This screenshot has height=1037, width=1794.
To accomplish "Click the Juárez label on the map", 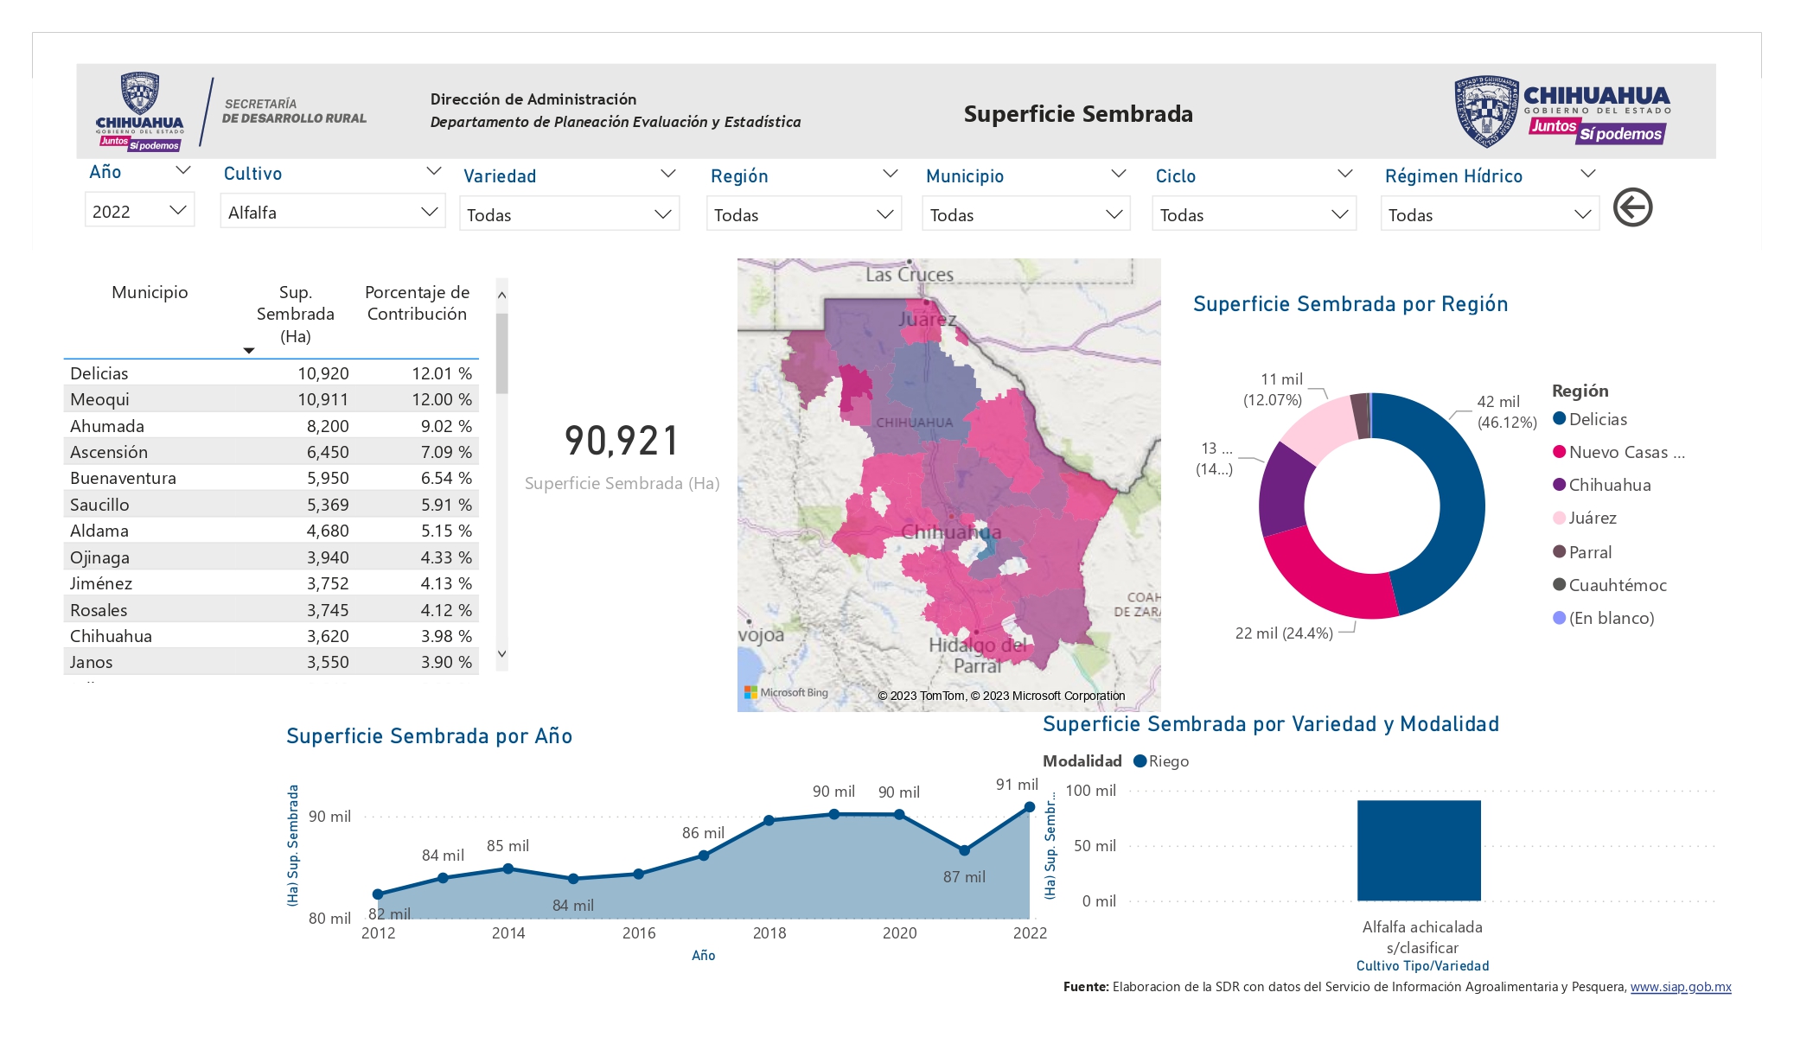I will (928, 319).
